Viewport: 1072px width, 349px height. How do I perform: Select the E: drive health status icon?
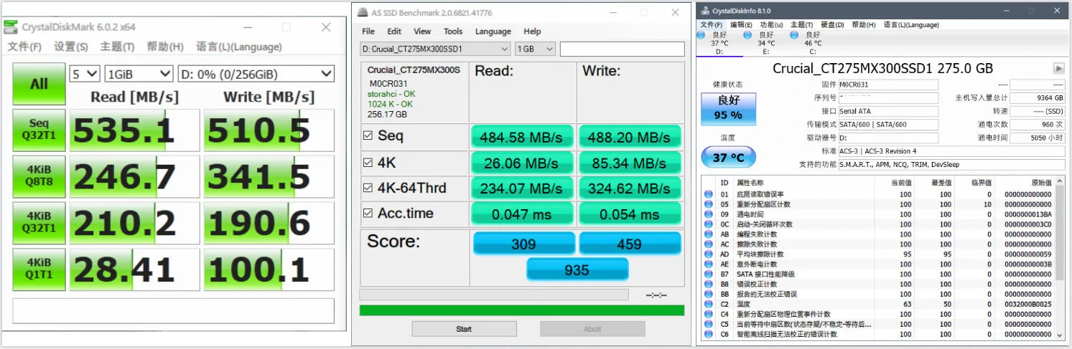pos(748,34)
